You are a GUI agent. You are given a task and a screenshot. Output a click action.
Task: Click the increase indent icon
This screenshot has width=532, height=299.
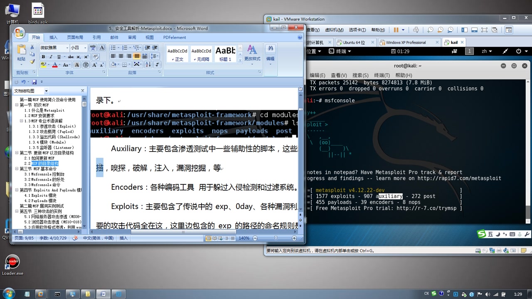[x=155, y=48]
